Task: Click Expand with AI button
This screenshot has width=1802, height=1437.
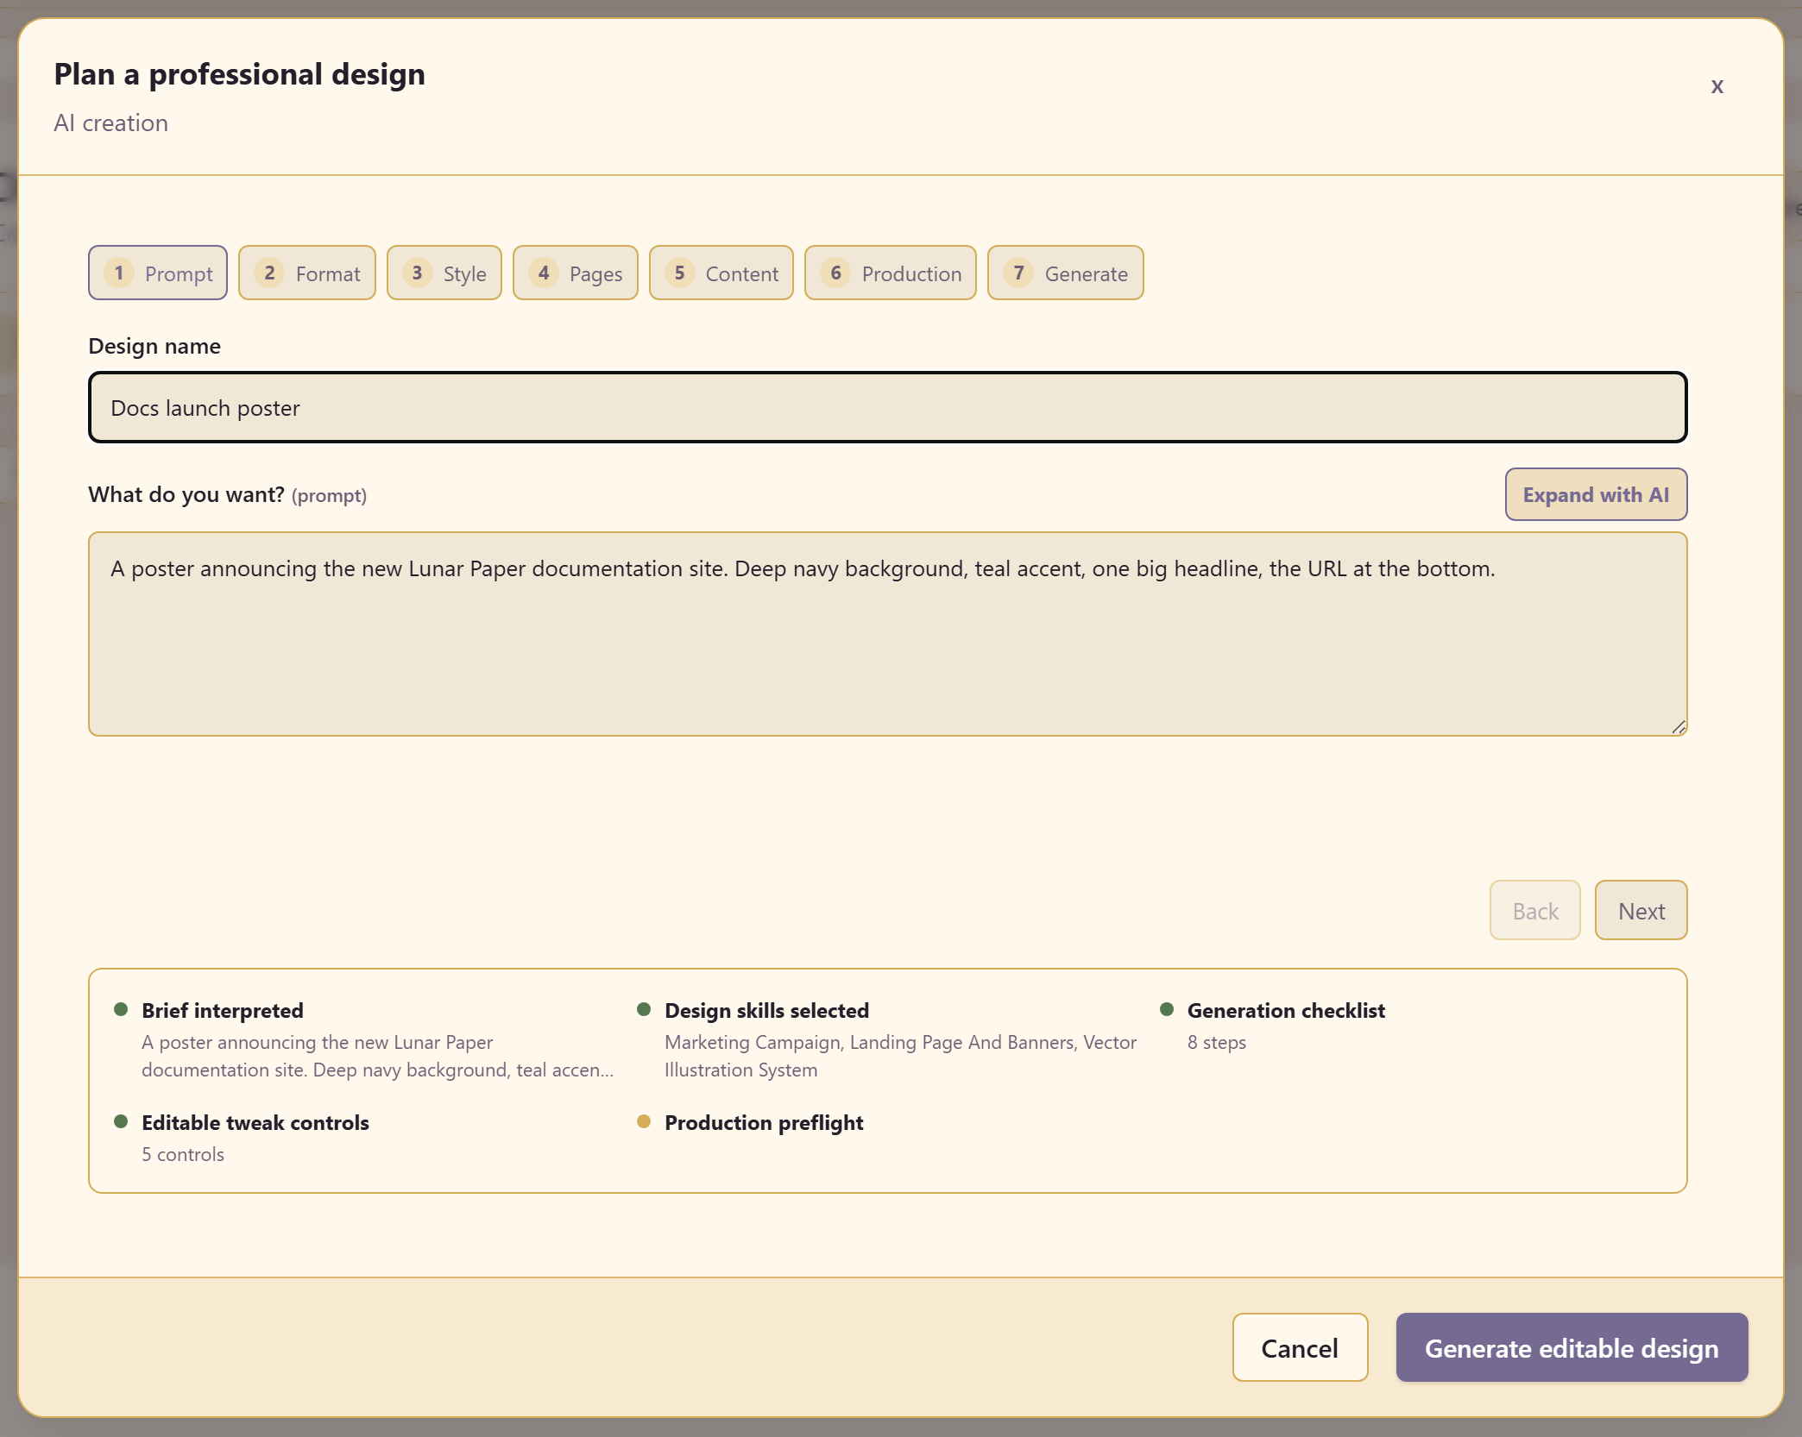Action: point(1597,494)
